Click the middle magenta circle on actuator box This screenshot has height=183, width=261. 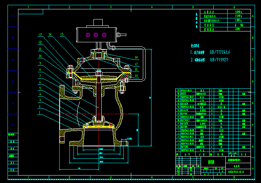click(96, 35)
